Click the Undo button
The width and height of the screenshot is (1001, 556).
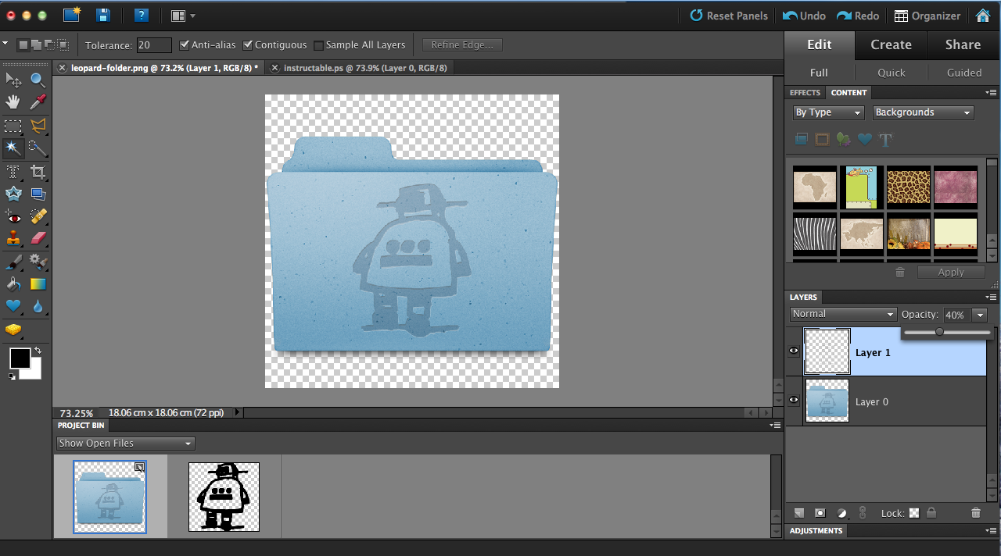pos(804,16)
